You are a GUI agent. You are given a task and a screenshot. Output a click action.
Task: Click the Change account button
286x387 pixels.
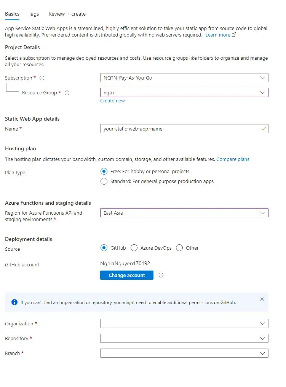tap(126, 275)
